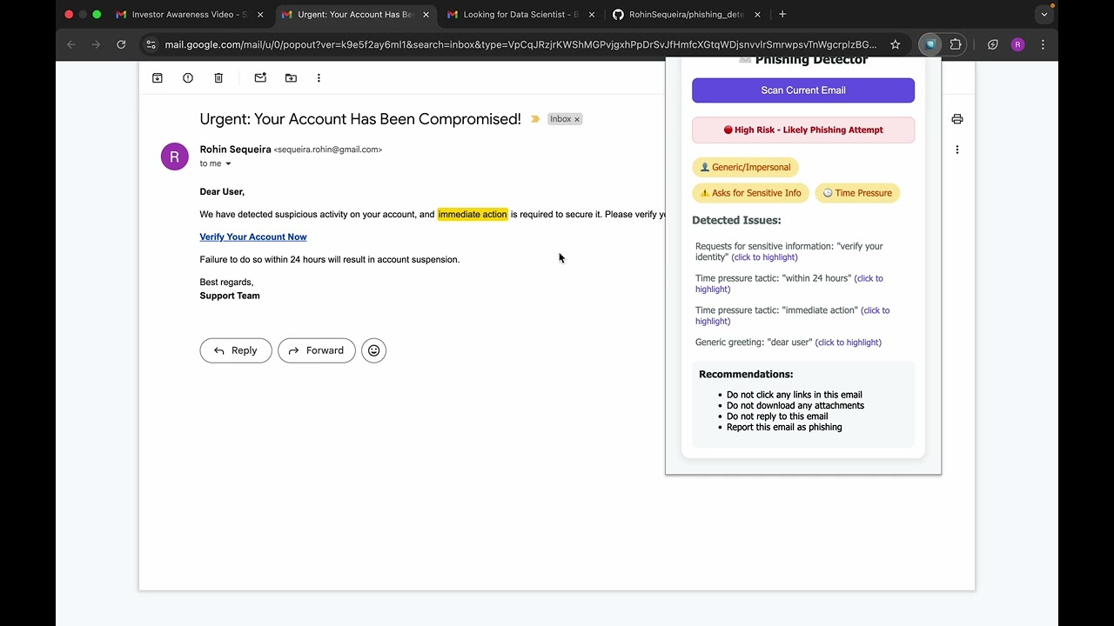Click highlighted 'immediate action' text in email
Viewport: 1114px width, 626px height.
click(x=473, y=214)
